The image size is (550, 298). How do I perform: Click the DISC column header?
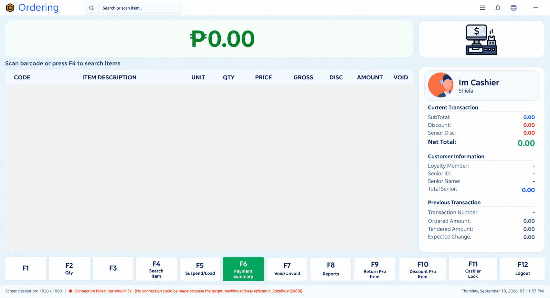(336, 77)
